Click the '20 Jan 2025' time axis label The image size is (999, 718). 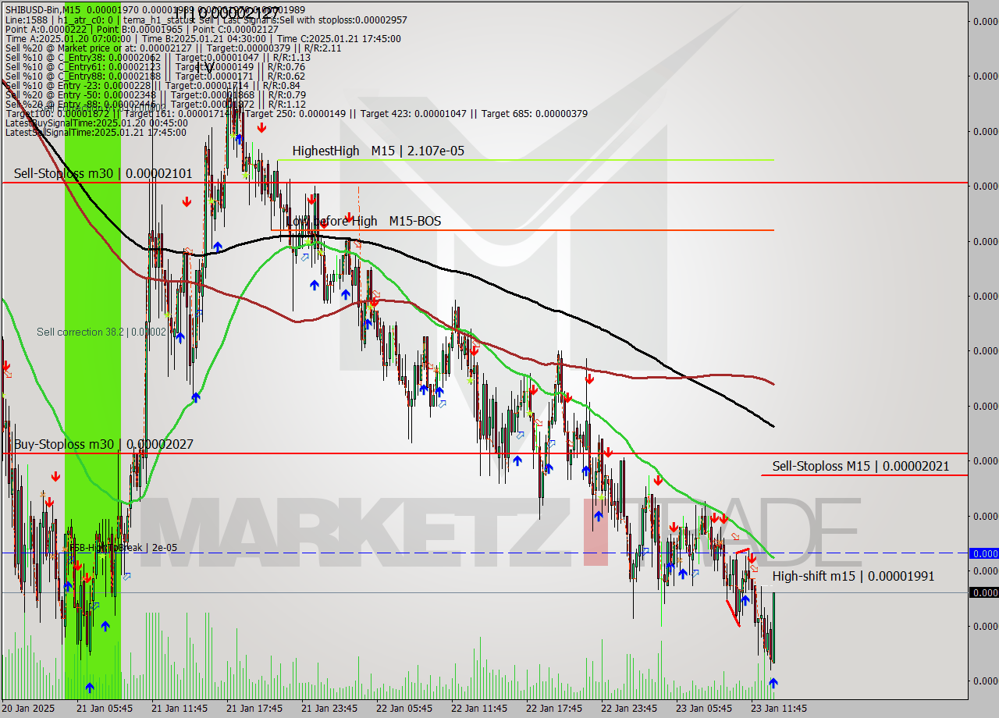coord(30,708)
